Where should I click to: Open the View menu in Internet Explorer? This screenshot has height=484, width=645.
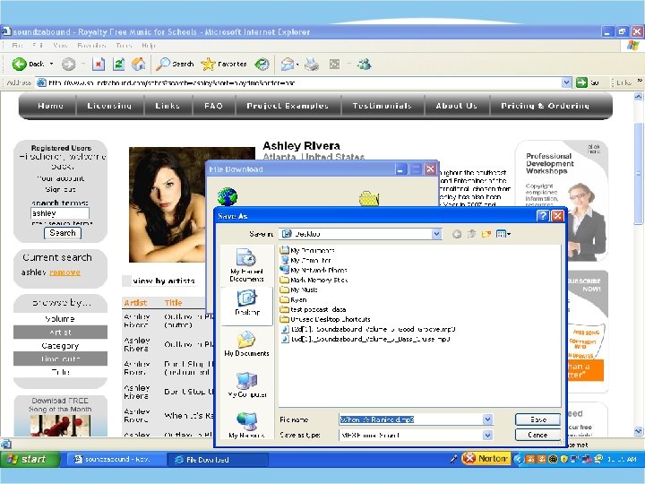(x=60, y=46)
